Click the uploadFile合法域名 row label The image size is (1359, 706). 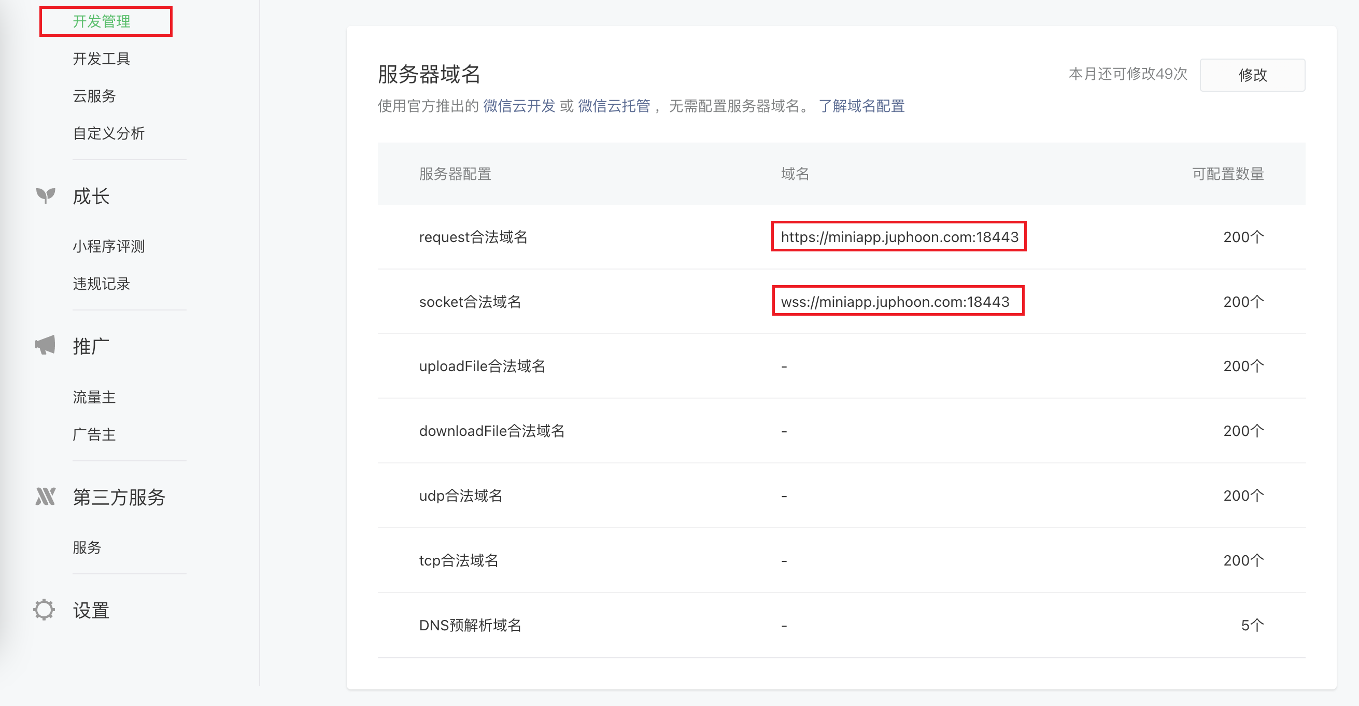[x=482, y=366]
